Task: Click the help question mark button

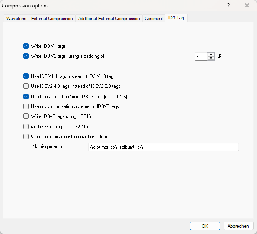Action: coord(228,6)
